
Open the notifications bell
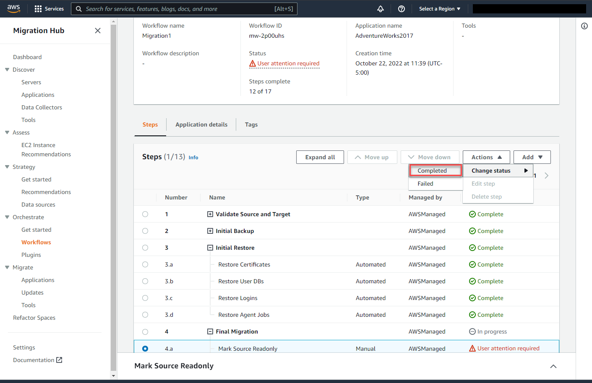point(381,9)
